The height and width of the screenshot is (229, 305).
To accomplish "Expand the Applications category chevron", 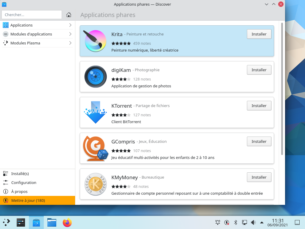I will (70, 25).
